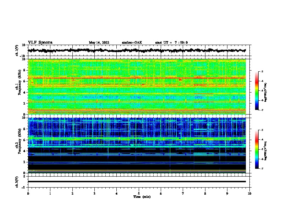Click the ch.3 flat black trace

(137, 182)
